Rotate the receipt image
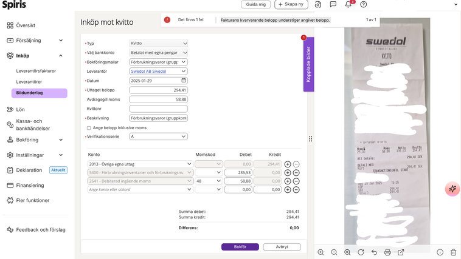 point(361,252)
